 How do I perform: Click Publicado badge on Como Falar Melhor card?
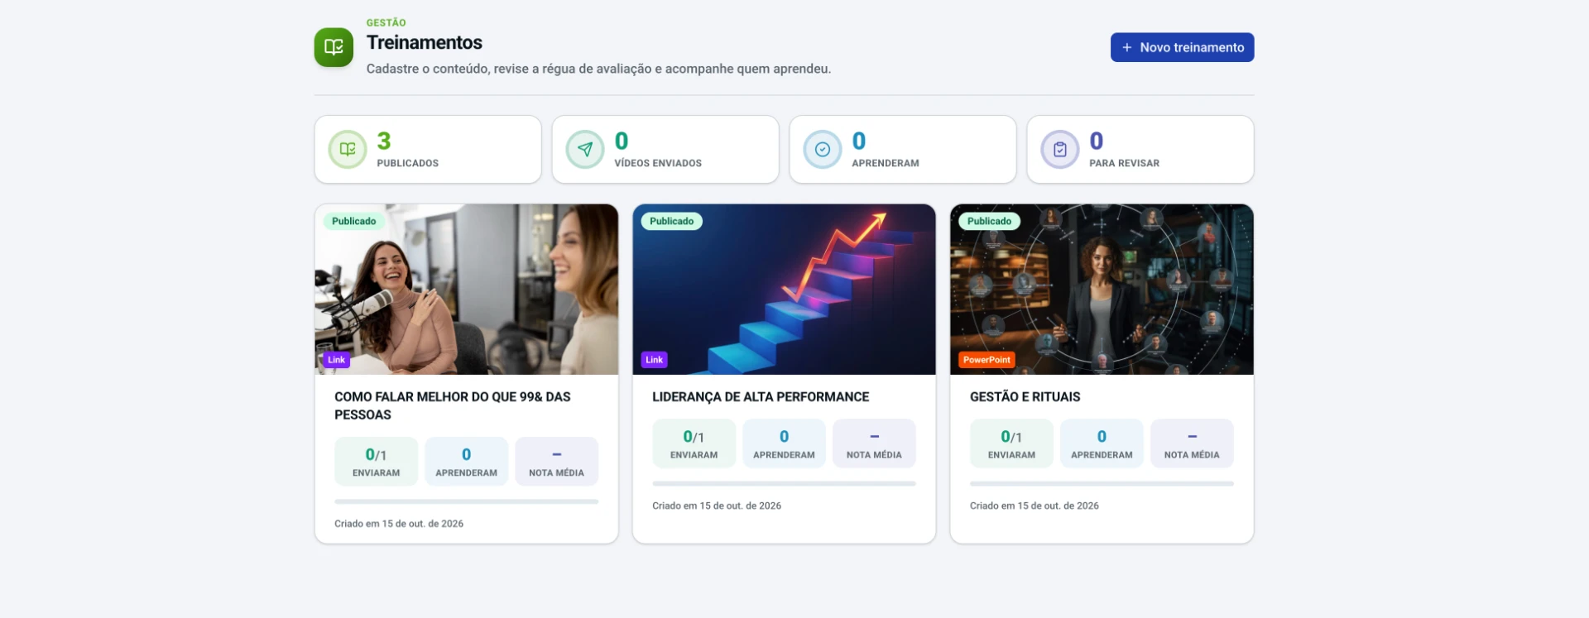[x=353, y=221]
